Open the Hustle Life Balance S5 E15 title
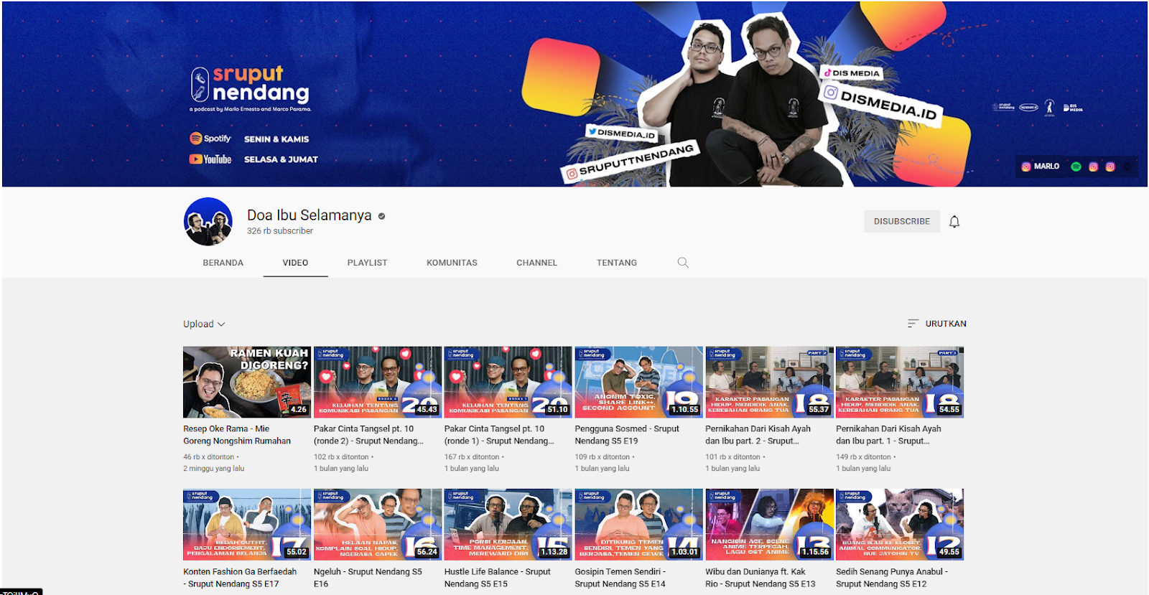 pos(497,578)
